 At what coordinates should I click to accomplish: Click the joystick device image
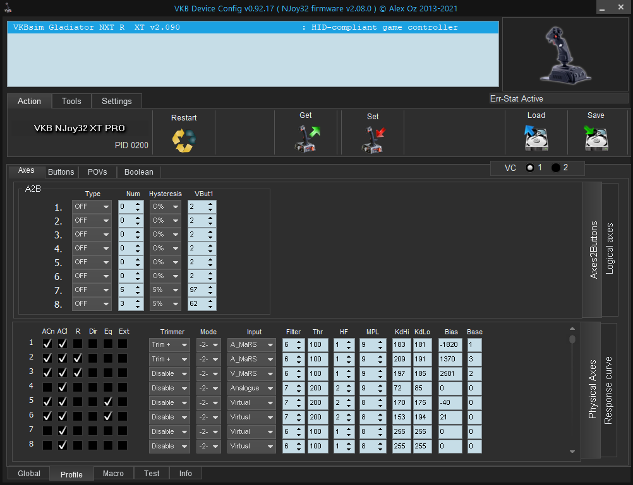(565, 55)
